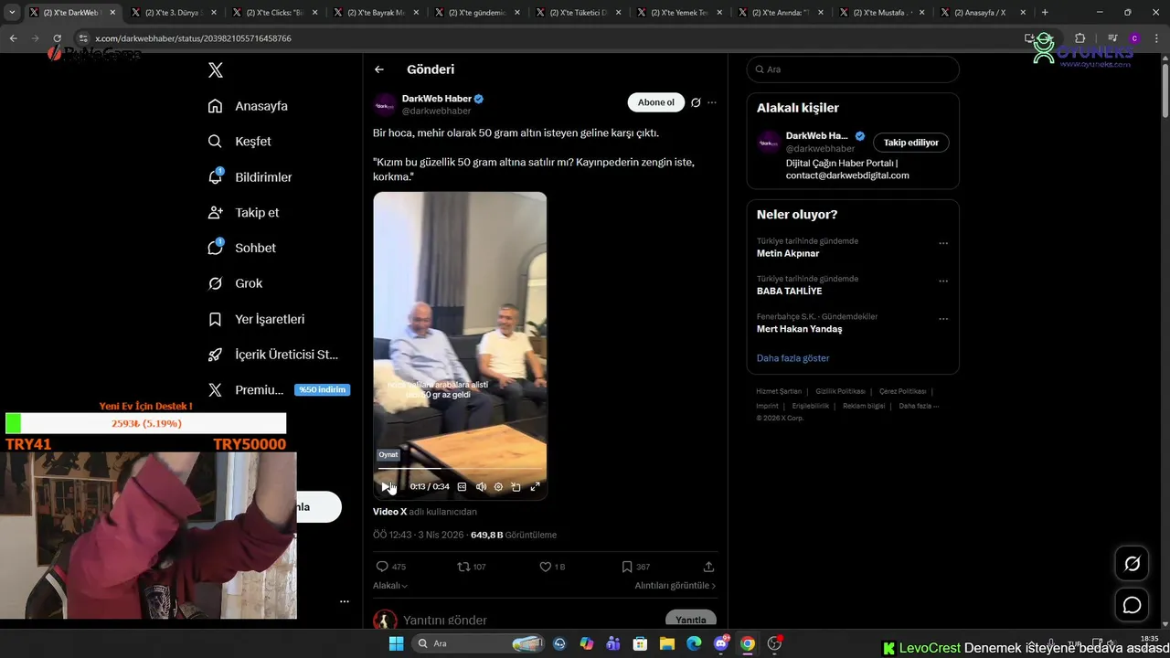1170x658 pixels.
Task: Open the floating chat message button
Action: tap(1132, 605)
